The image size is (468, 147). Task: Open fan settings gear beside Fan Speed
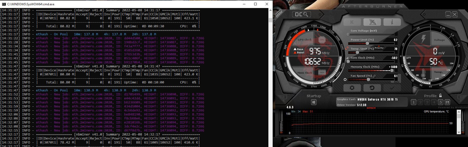345,80
